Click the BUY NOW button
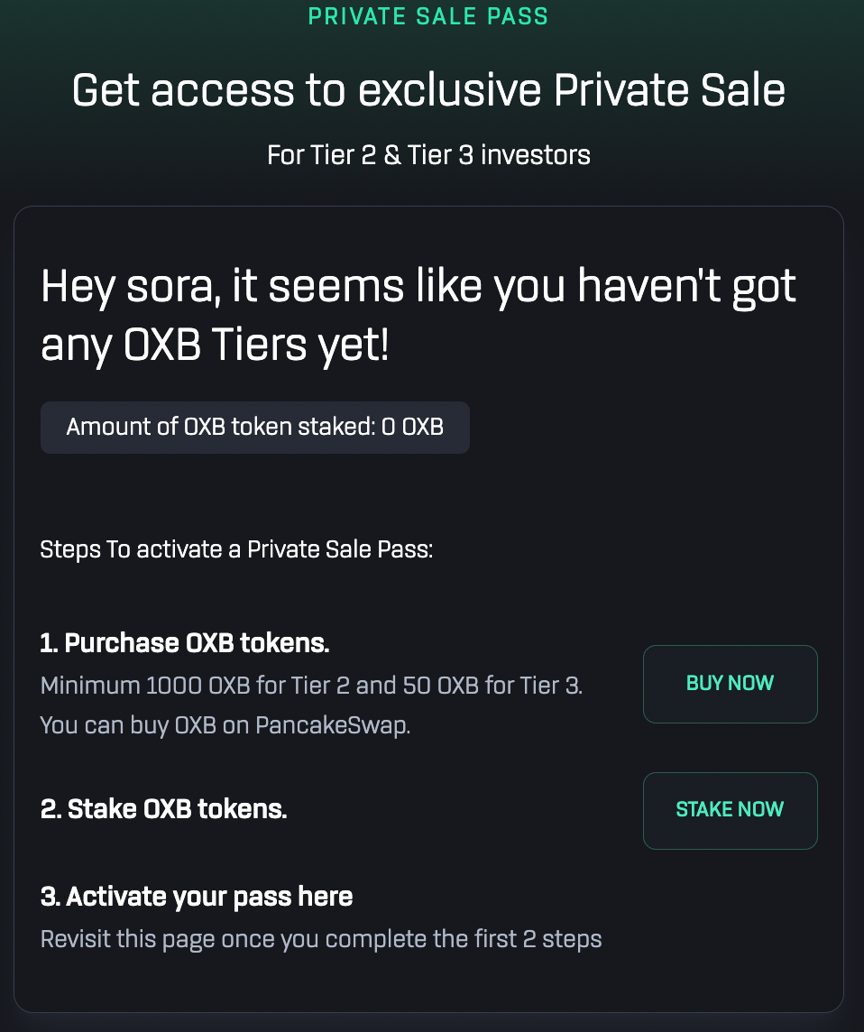The height and width of the screenshot is (1032, 864). pos(730,684)
